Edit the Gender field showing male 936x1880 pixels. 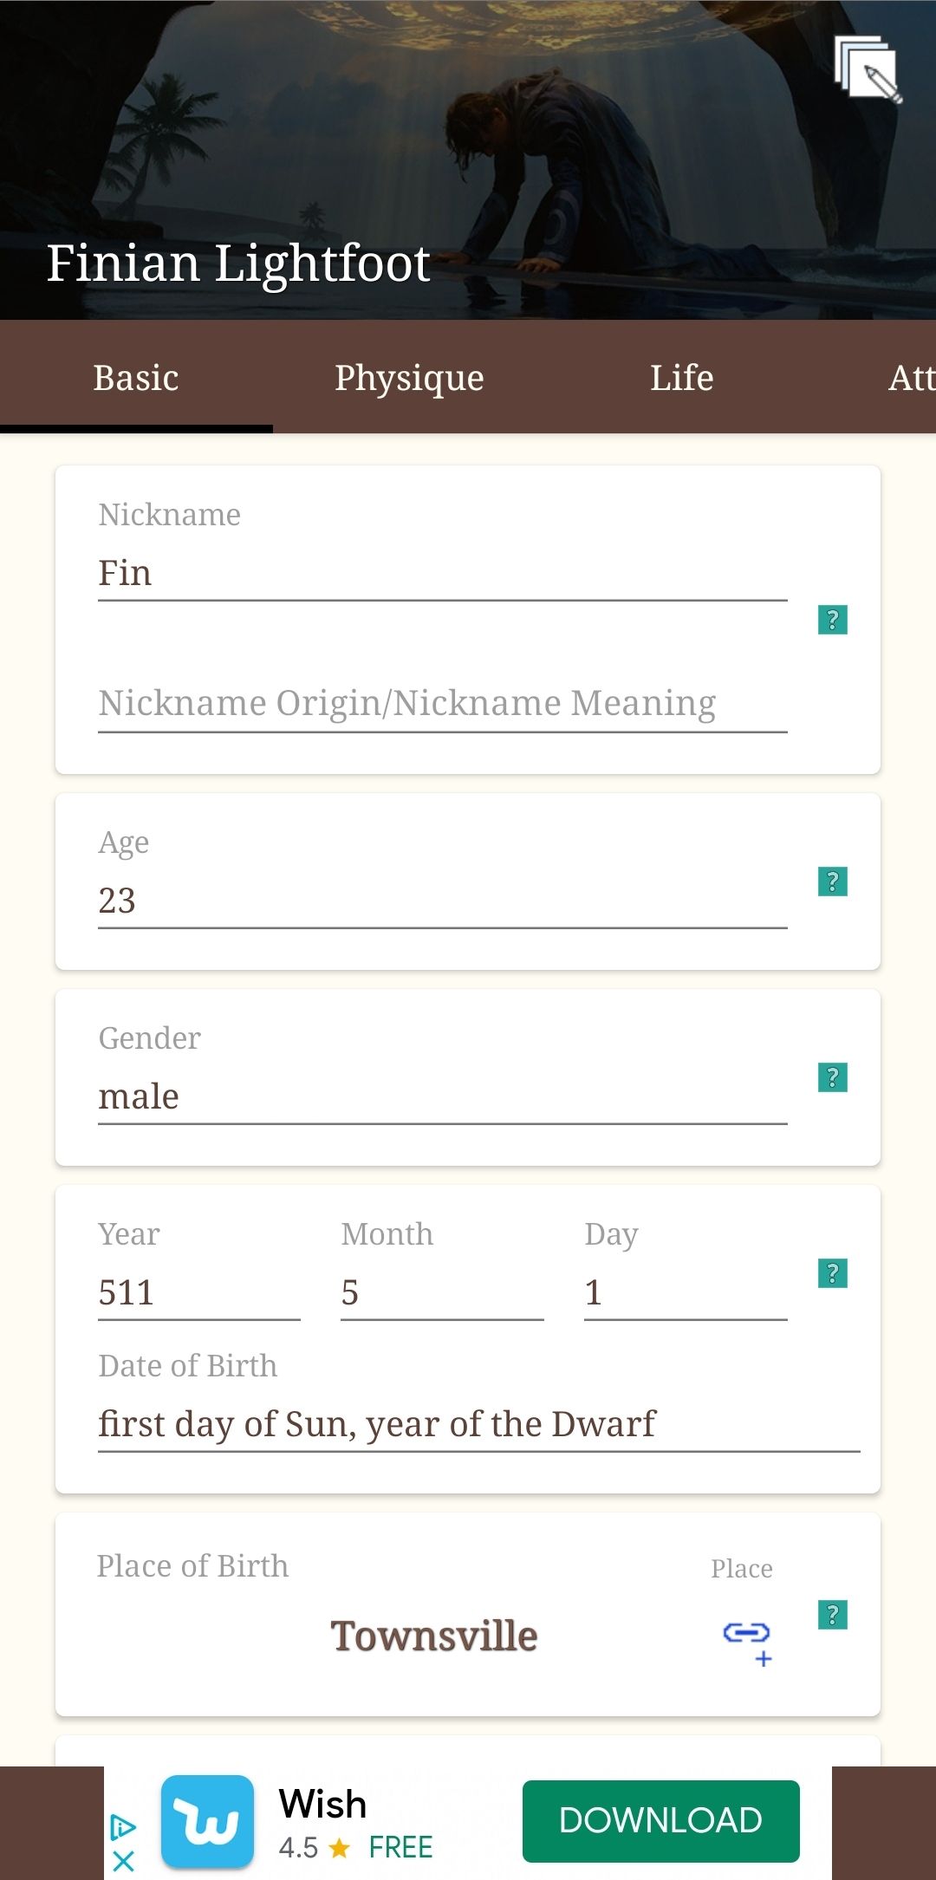coord(442,1097)
